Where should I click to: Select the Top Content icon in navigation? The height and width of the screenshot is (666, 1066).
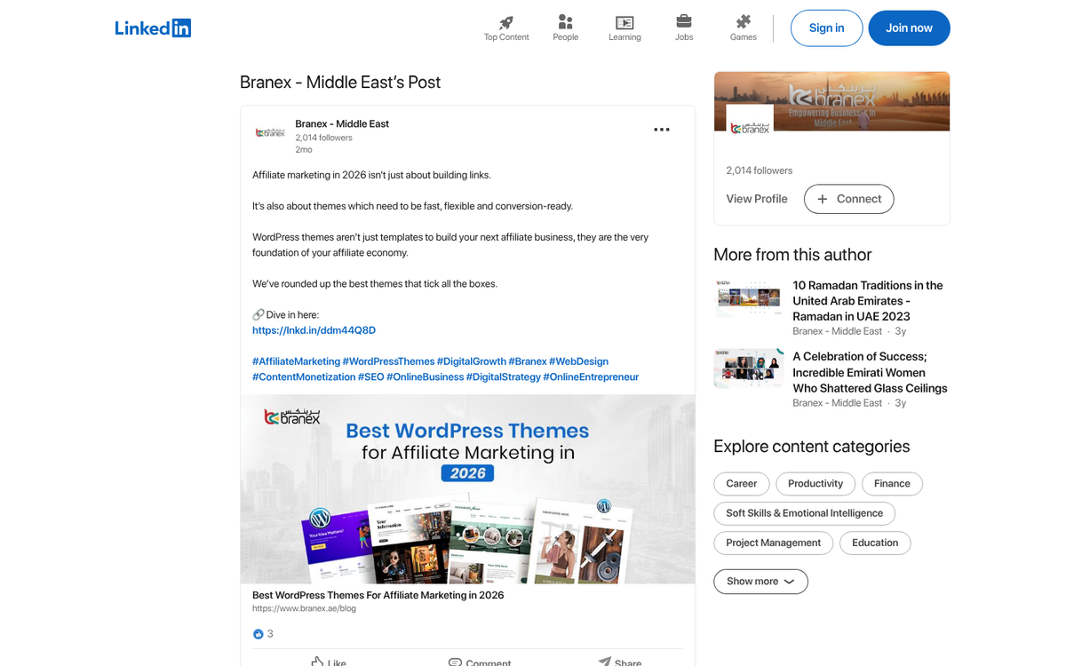coord(505,23)
